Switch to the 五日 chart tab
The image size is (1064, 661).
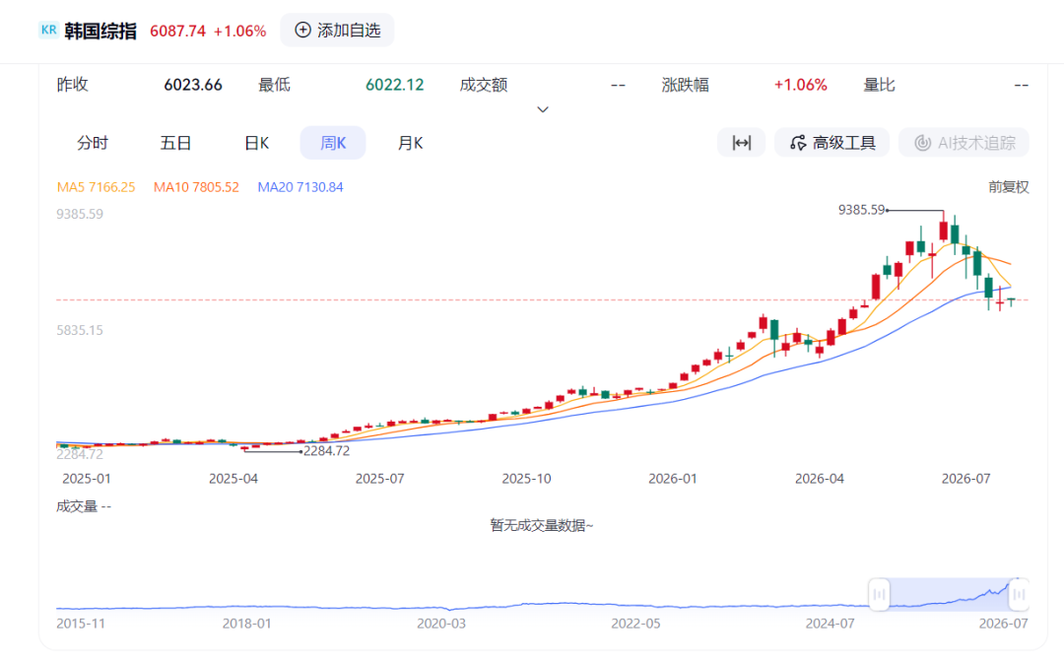175,143
